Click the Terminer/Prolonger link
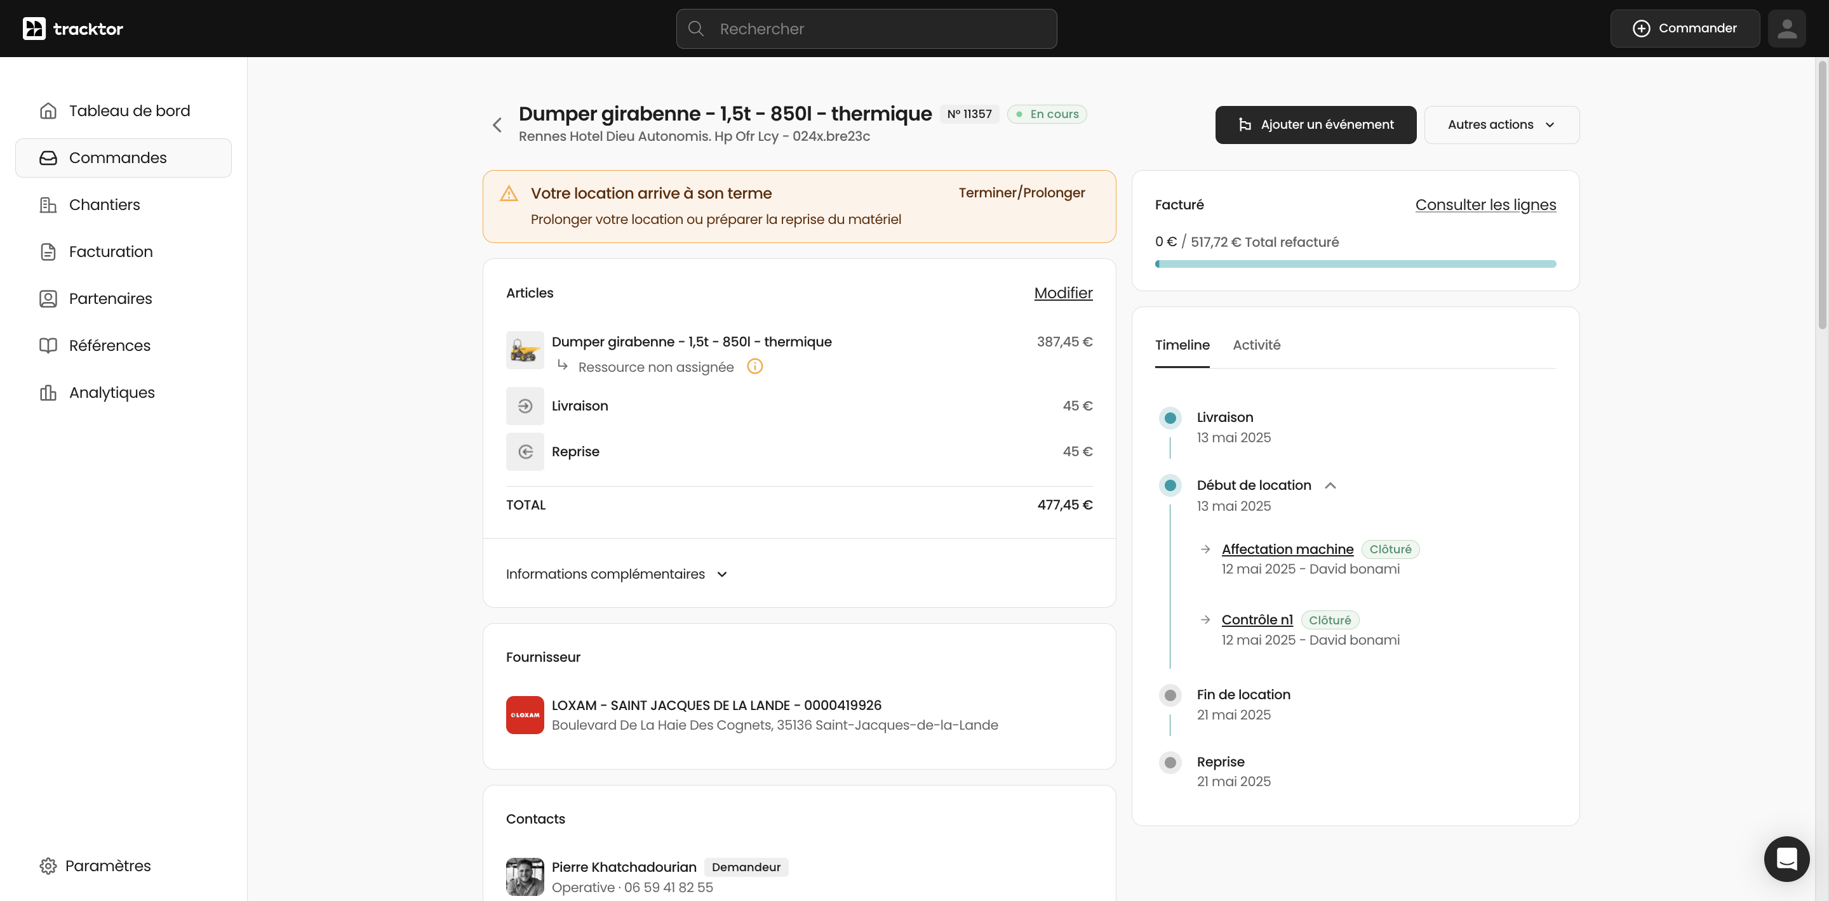 point(1022,193)
